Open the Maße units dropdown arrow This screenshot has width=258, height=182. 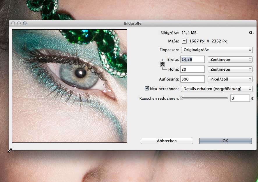[x=184, y=41]
